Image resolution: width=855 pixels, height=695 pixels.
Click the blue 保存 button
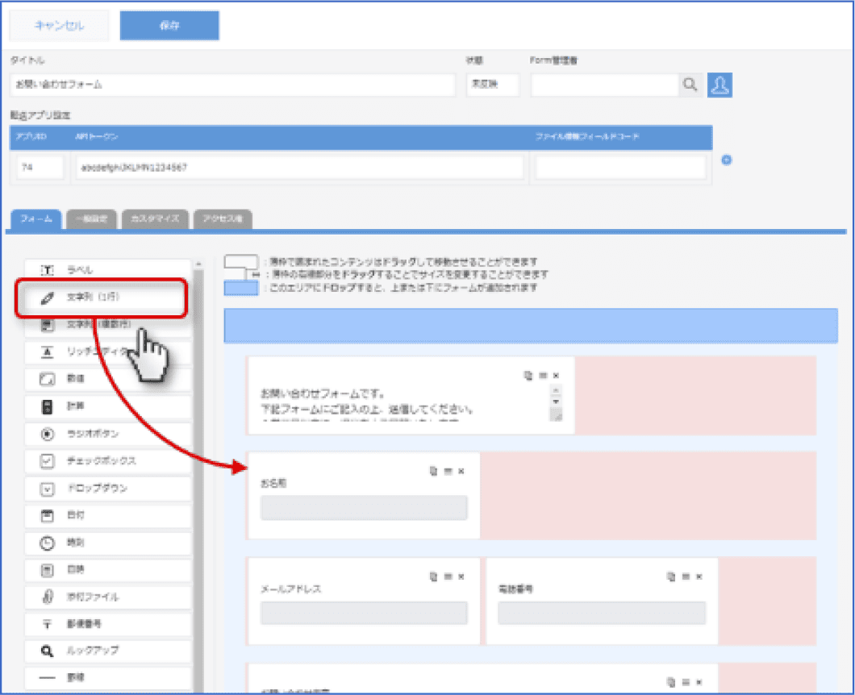point(169,26)
